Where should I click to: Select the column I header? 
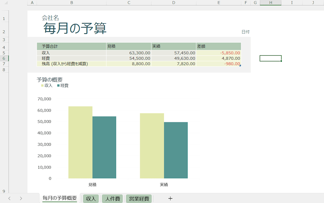[292, 3]
